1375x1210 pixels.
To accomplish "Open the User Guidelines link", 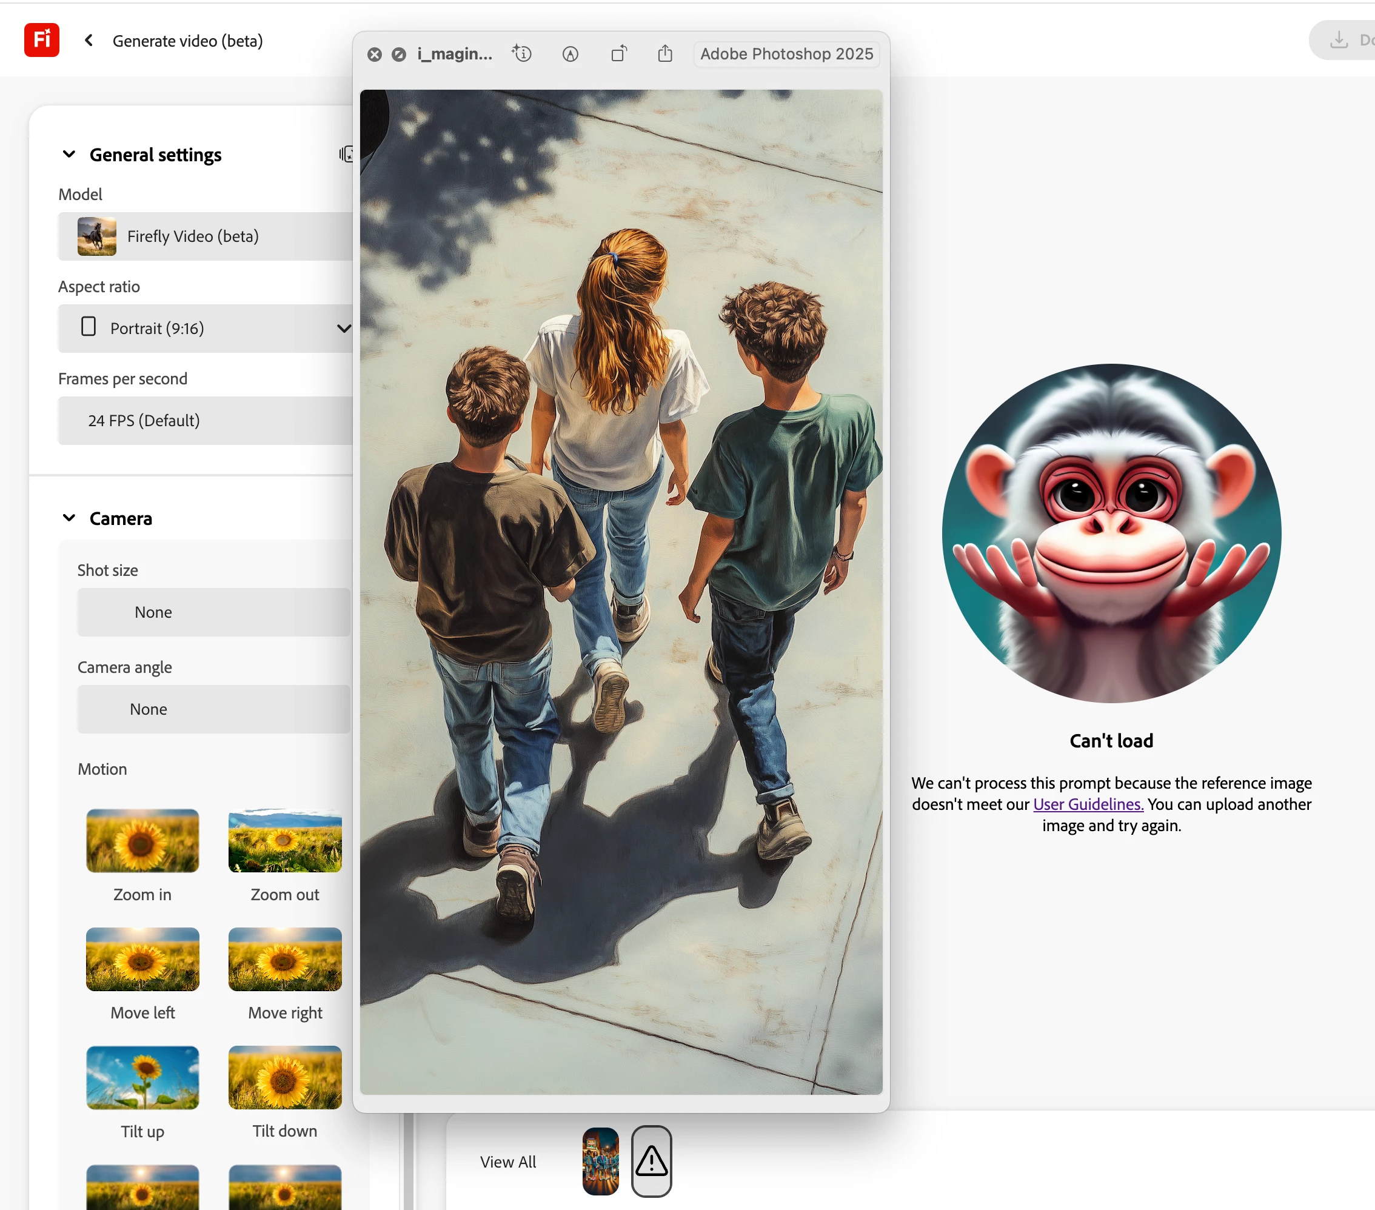I will [1088, 804].
